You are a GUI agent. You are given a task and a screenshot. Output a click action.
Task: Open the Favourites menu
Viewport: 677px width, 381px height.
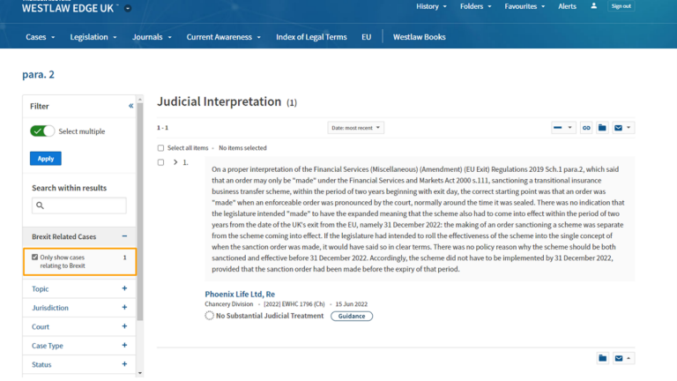[x=524, y=6]
